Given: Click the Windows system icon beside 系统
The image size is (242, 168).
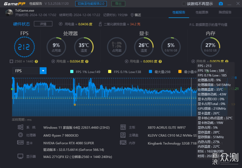Looking at the screenshot, I should pyautogui.click(x=21, y=127).
